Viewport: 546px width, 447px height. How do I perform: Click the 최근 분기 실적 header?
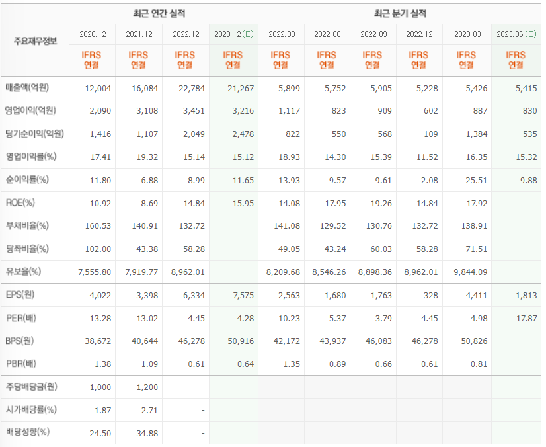point(400,14)
